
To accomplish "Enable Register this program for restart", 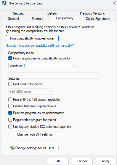I will point(10,120).
